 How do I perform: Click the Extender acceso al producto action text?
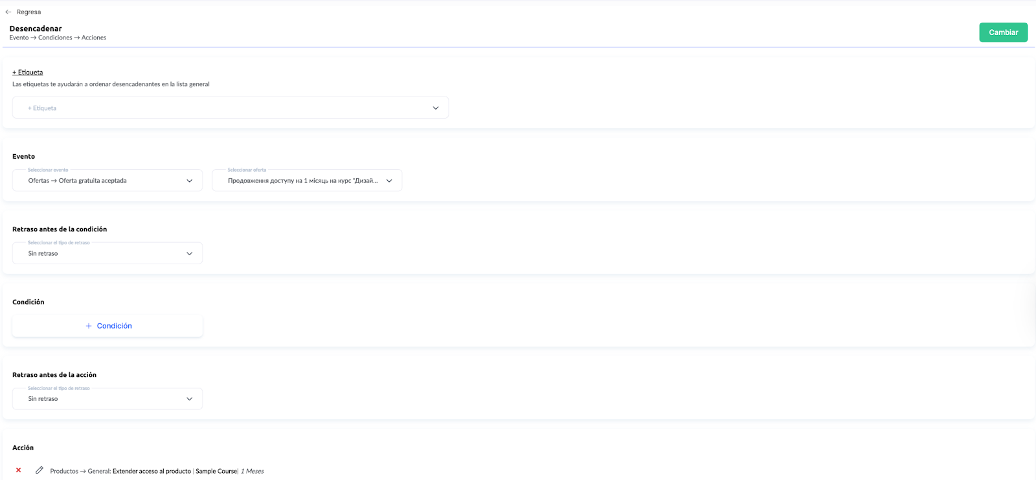click(152, 471)
